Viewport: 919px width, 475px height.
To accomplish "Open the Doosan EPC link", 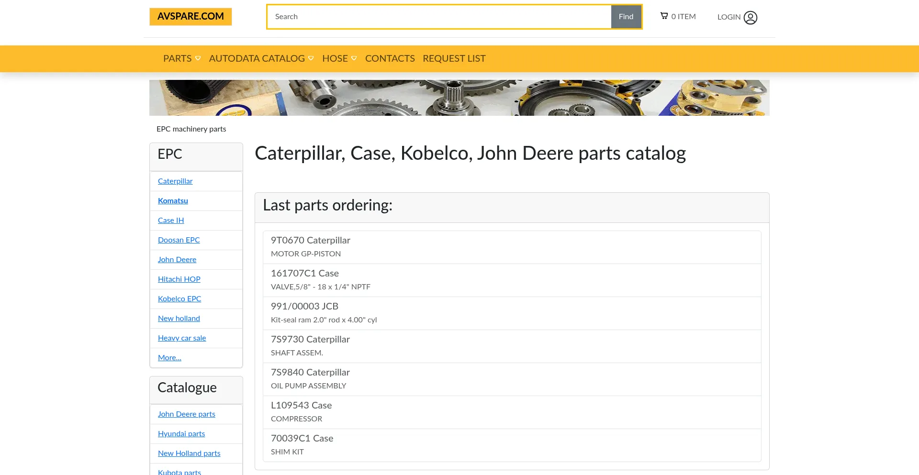I will click(x=179, y=240).
